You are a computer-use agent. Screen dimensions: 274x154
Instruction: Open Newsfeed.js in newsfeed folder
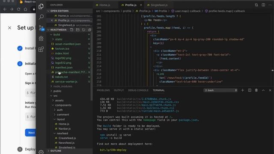(66, 142)
